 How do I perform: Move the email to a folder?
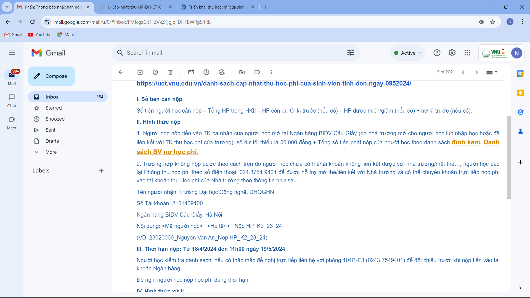coord(242,72)
